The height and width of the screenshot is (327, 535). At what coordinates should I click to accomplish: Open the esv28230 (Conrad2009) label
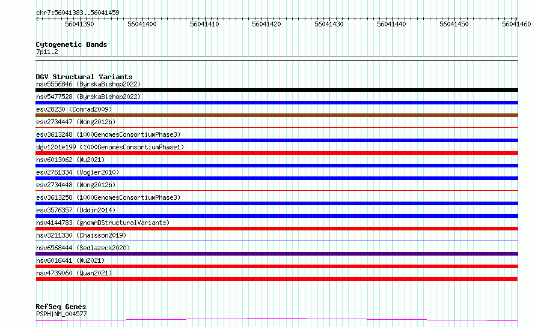point(74,109)
